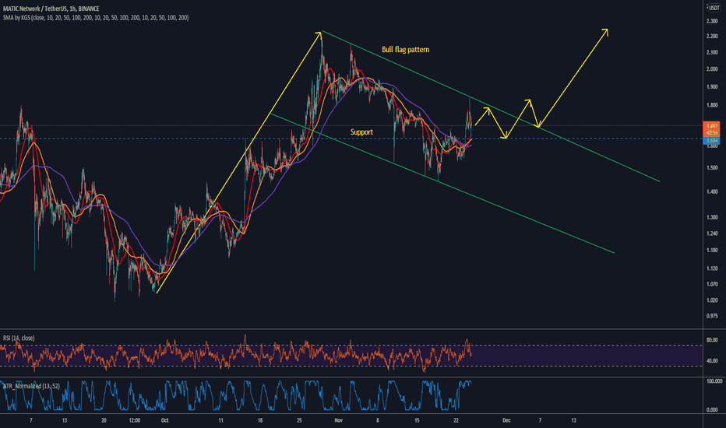This screenshot has height=428, width=726.
Task: Click the 'Bull flag pattern' text annotation
Action: [x=406, y=50]
